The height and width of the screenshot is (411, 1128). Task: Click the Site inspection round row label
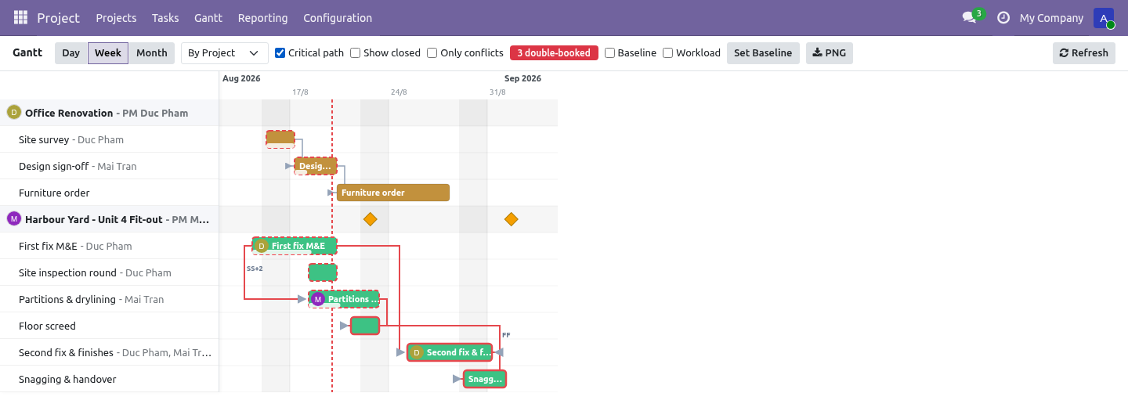coord(95,272)
